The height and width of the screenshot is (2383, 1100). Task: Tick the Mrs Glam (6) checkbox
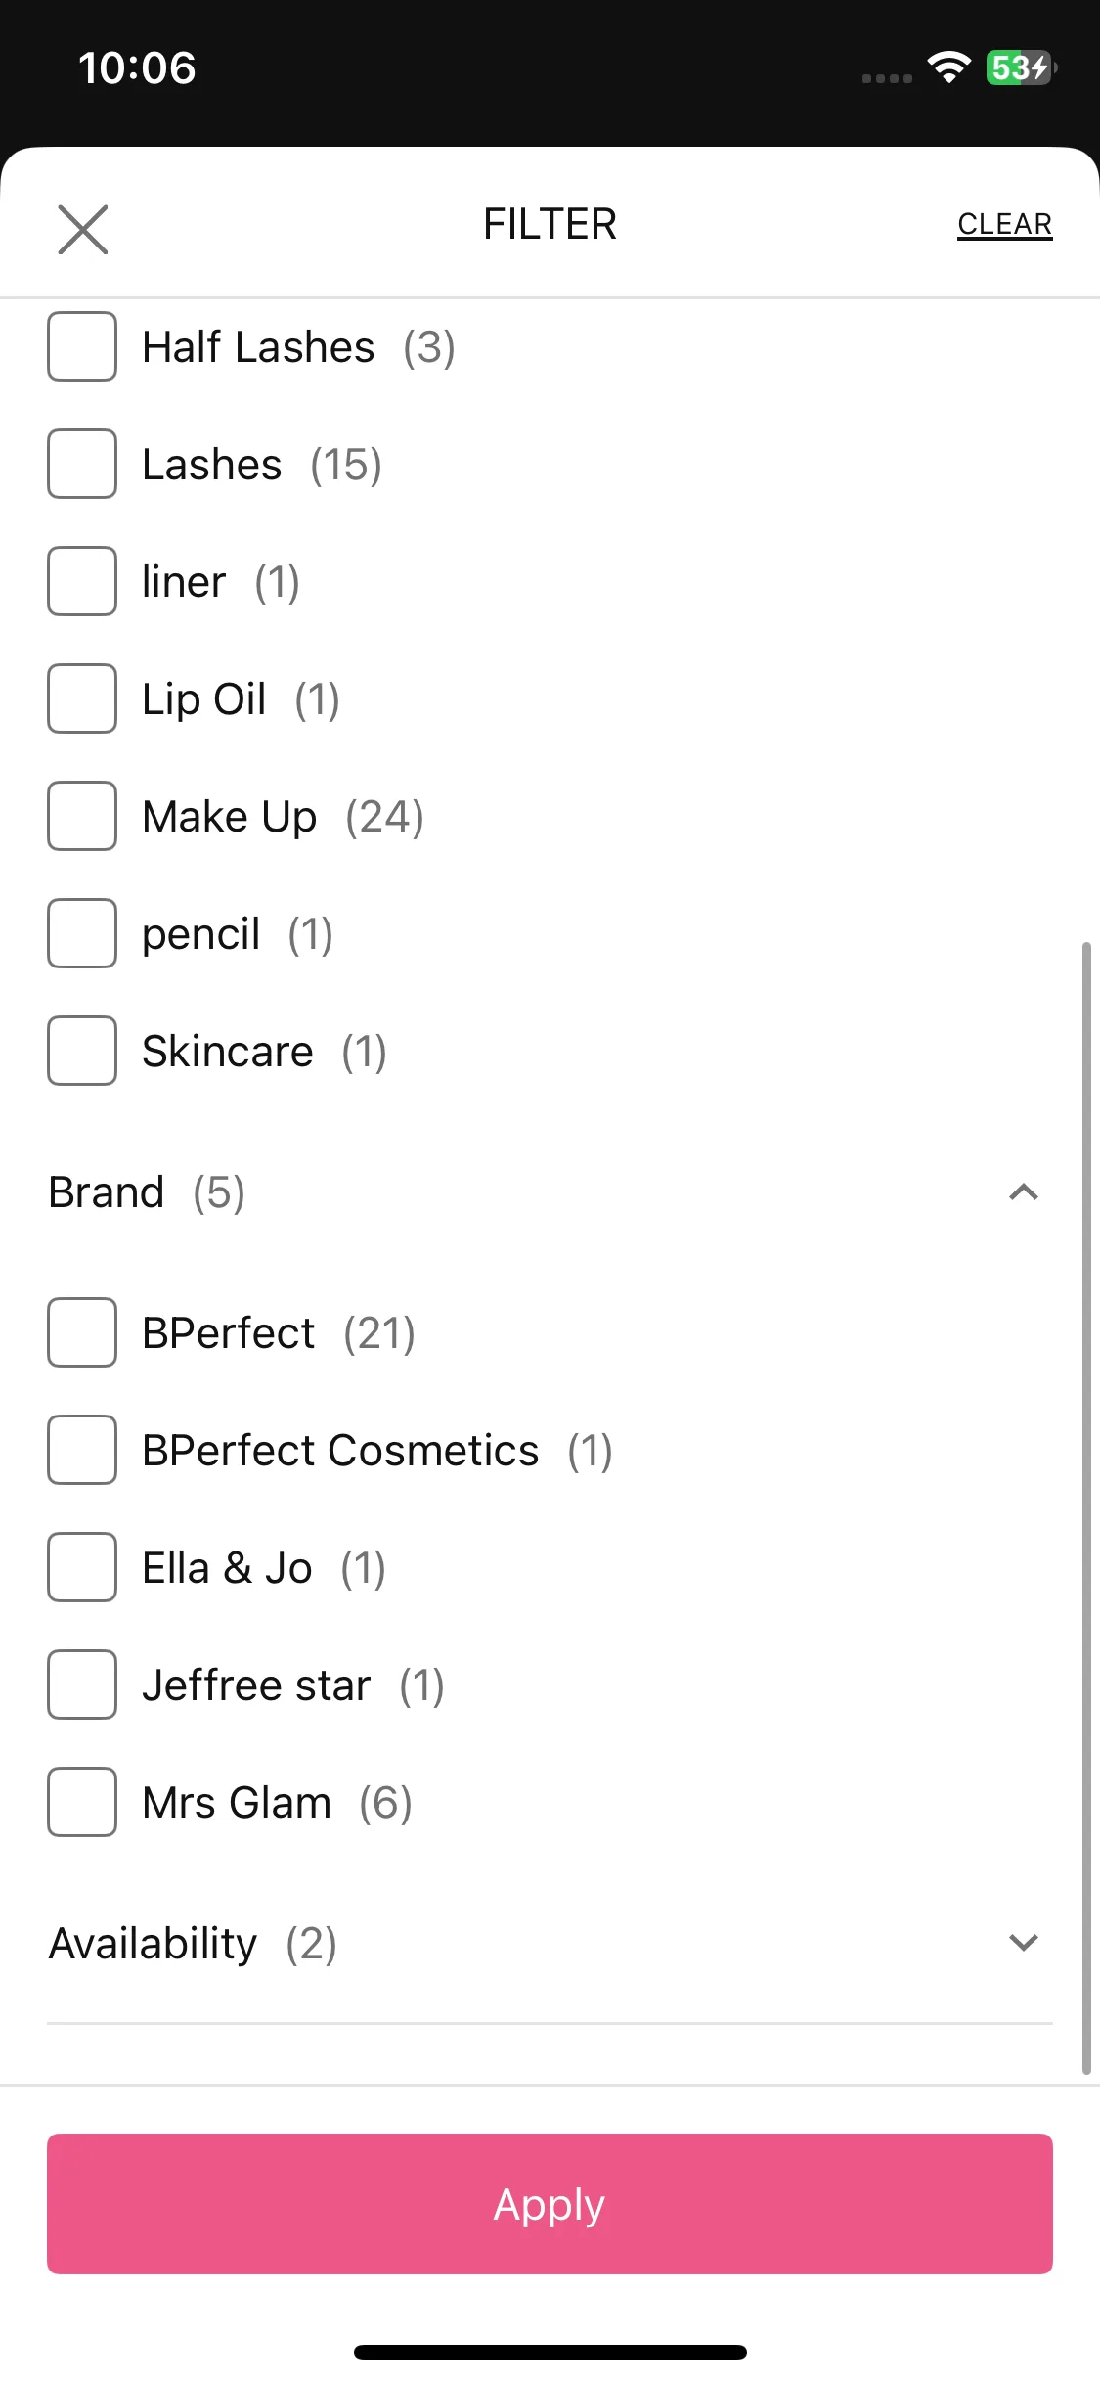pos(82,1802)
